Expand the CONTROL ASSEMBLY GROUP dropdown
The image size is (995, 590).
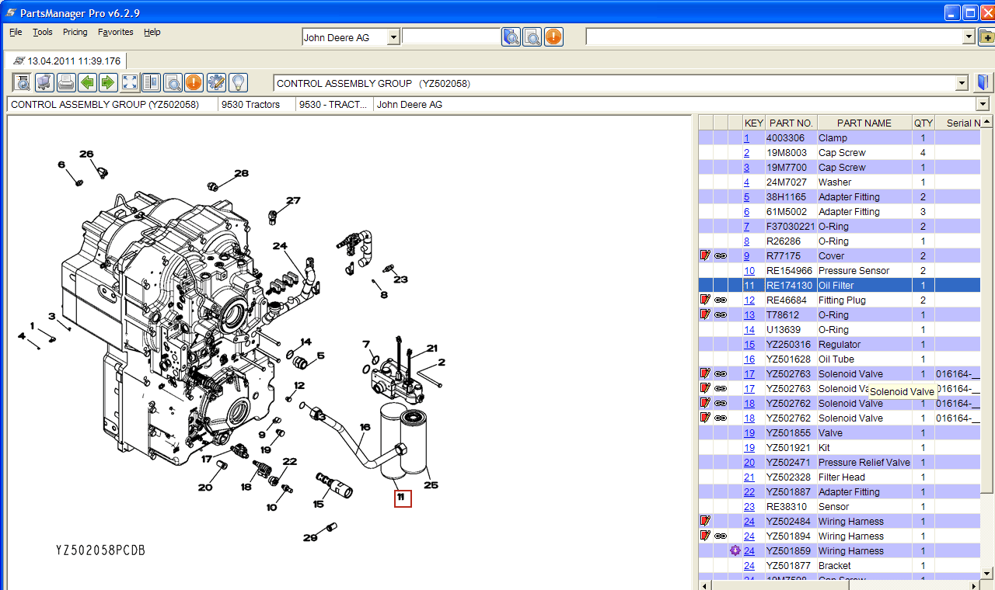click(962, 83)
